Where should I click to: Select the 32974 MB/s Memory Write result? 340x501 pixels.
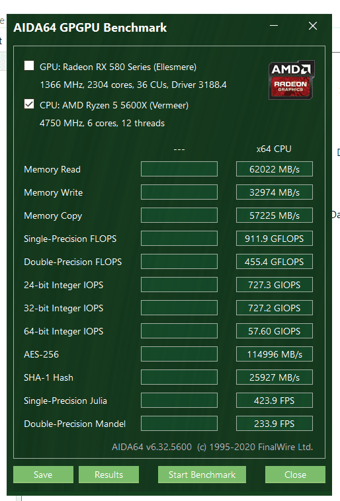[x=275, y=192]
